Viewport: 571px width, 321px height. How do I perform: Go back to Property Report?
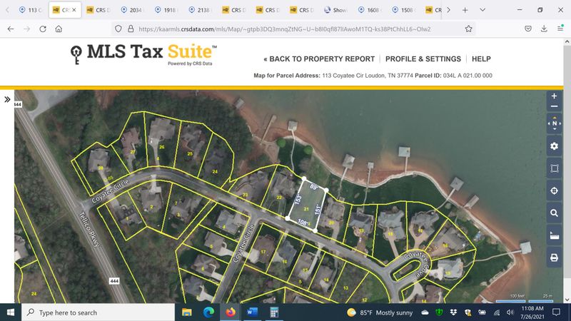point(319,59)
